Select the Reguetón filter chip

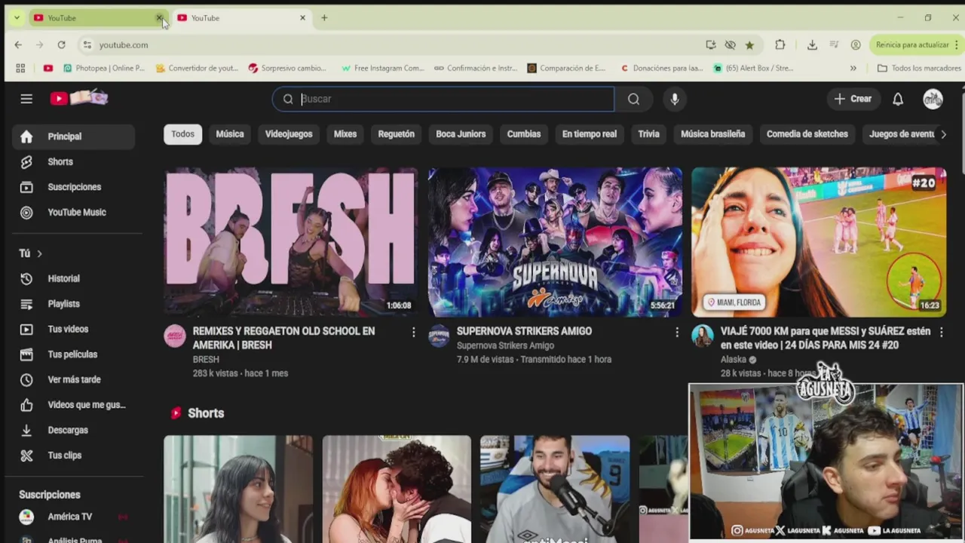[x=397, y=134]
